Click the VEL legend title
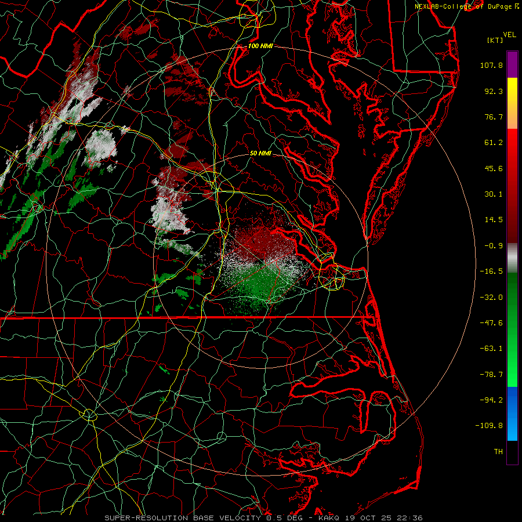The height and width of the screenshot is (522, 522). pyautogui.click(x=510, y=35)
